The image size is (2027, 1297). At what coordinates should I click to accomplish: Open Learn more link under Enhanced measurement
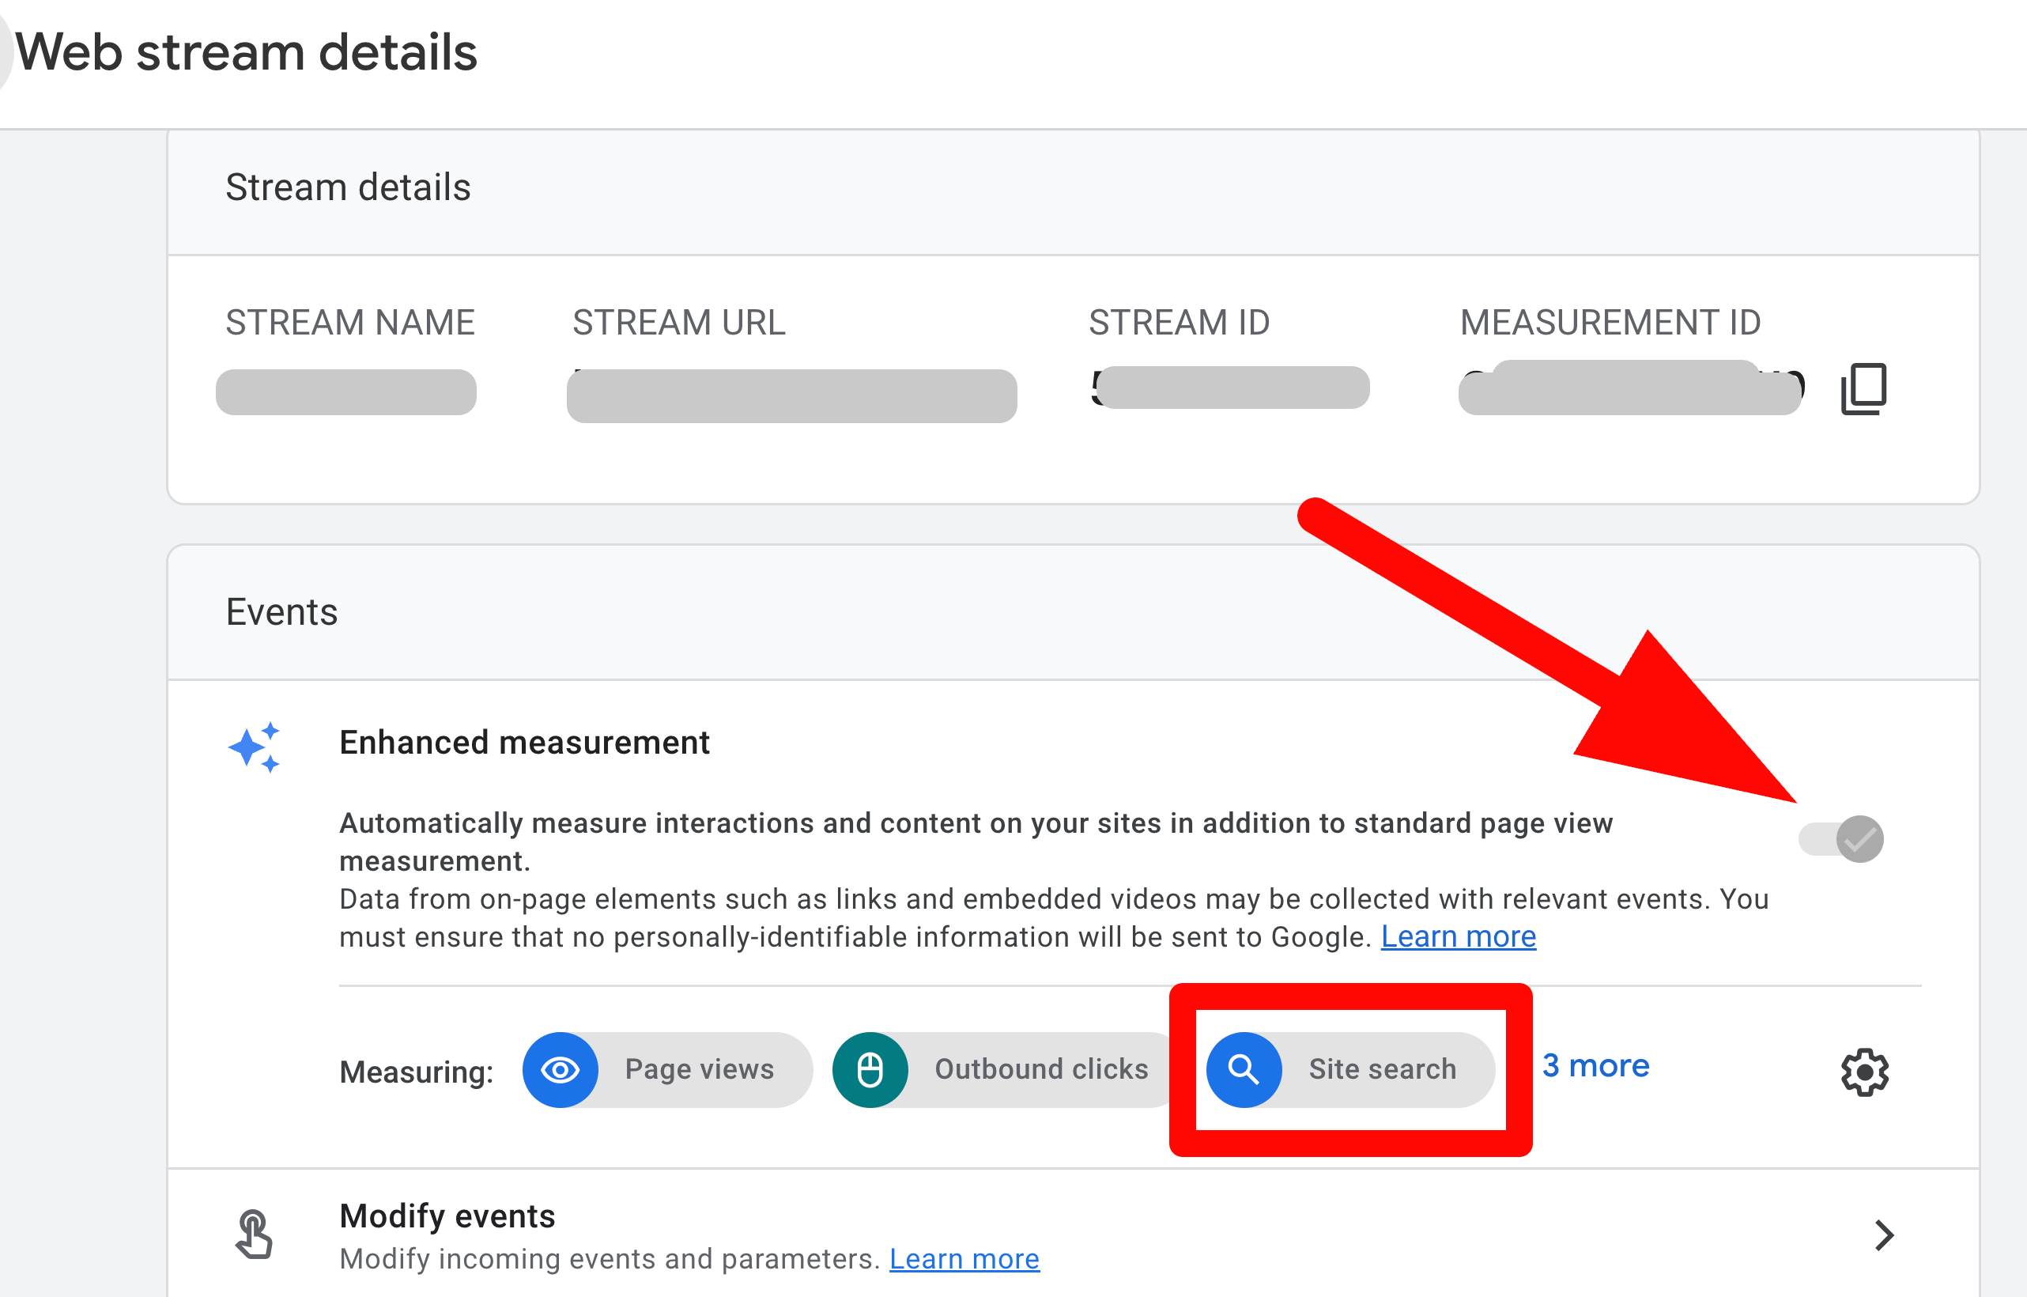1458,936
